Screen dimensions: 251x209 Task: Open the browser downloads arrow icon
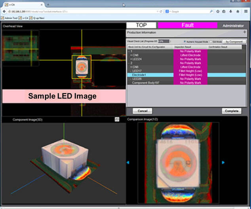[231, 12]
